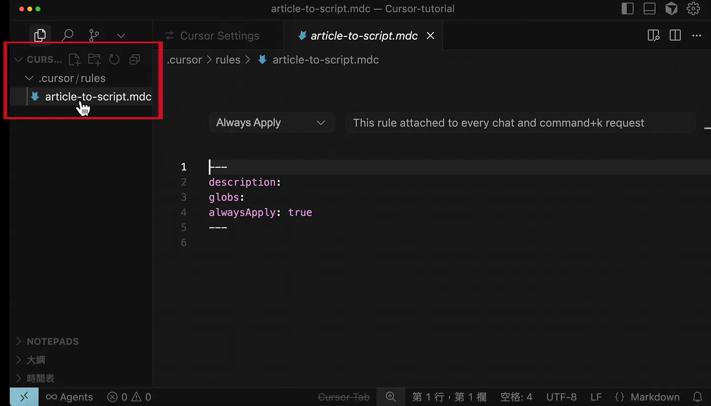The image size is (711, 406).
Task: Toggle the primary sidebar layout icon
Action: [x=628, y=9]
